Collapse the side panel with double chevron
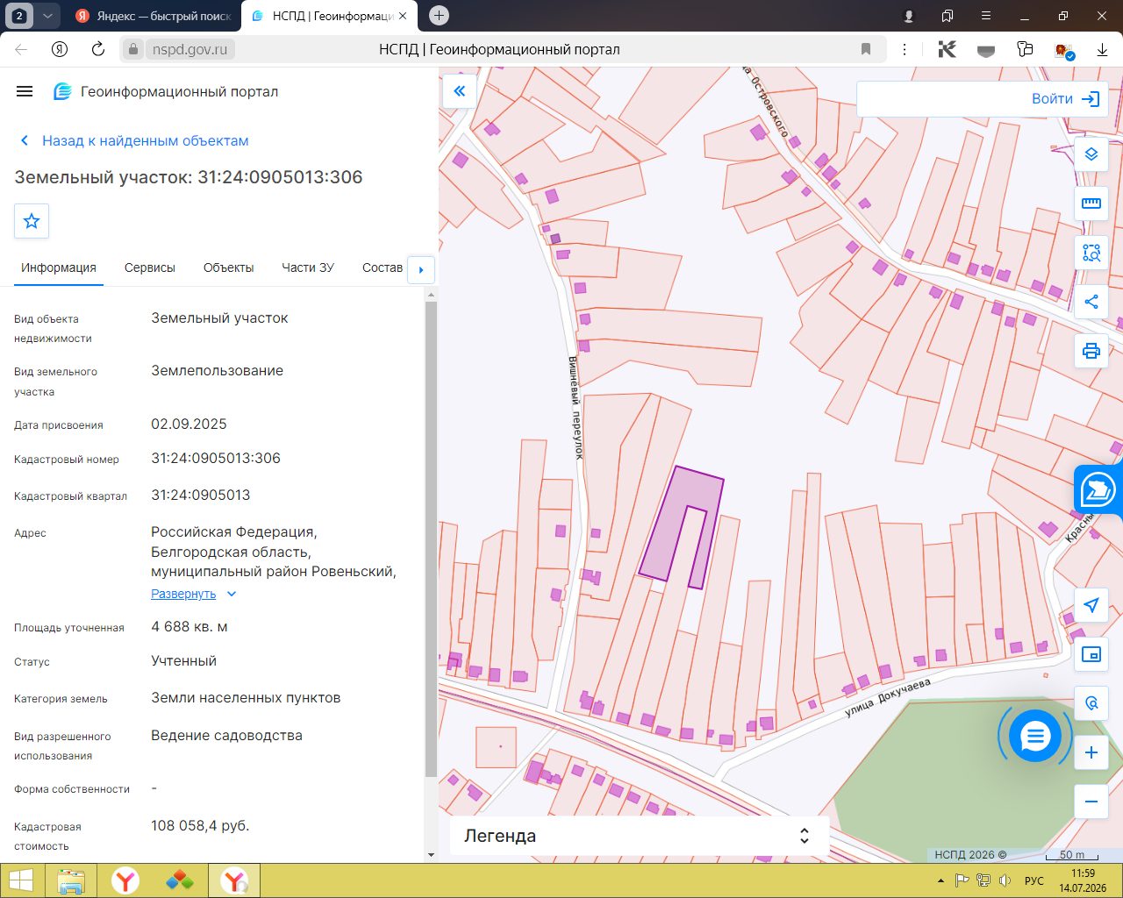 pos(460,91)
